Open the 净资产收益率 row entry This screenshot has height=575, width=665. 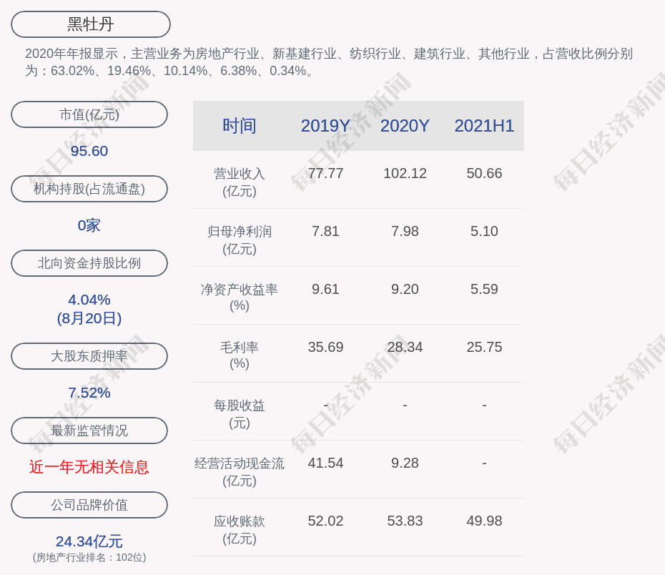pos(240,297)
